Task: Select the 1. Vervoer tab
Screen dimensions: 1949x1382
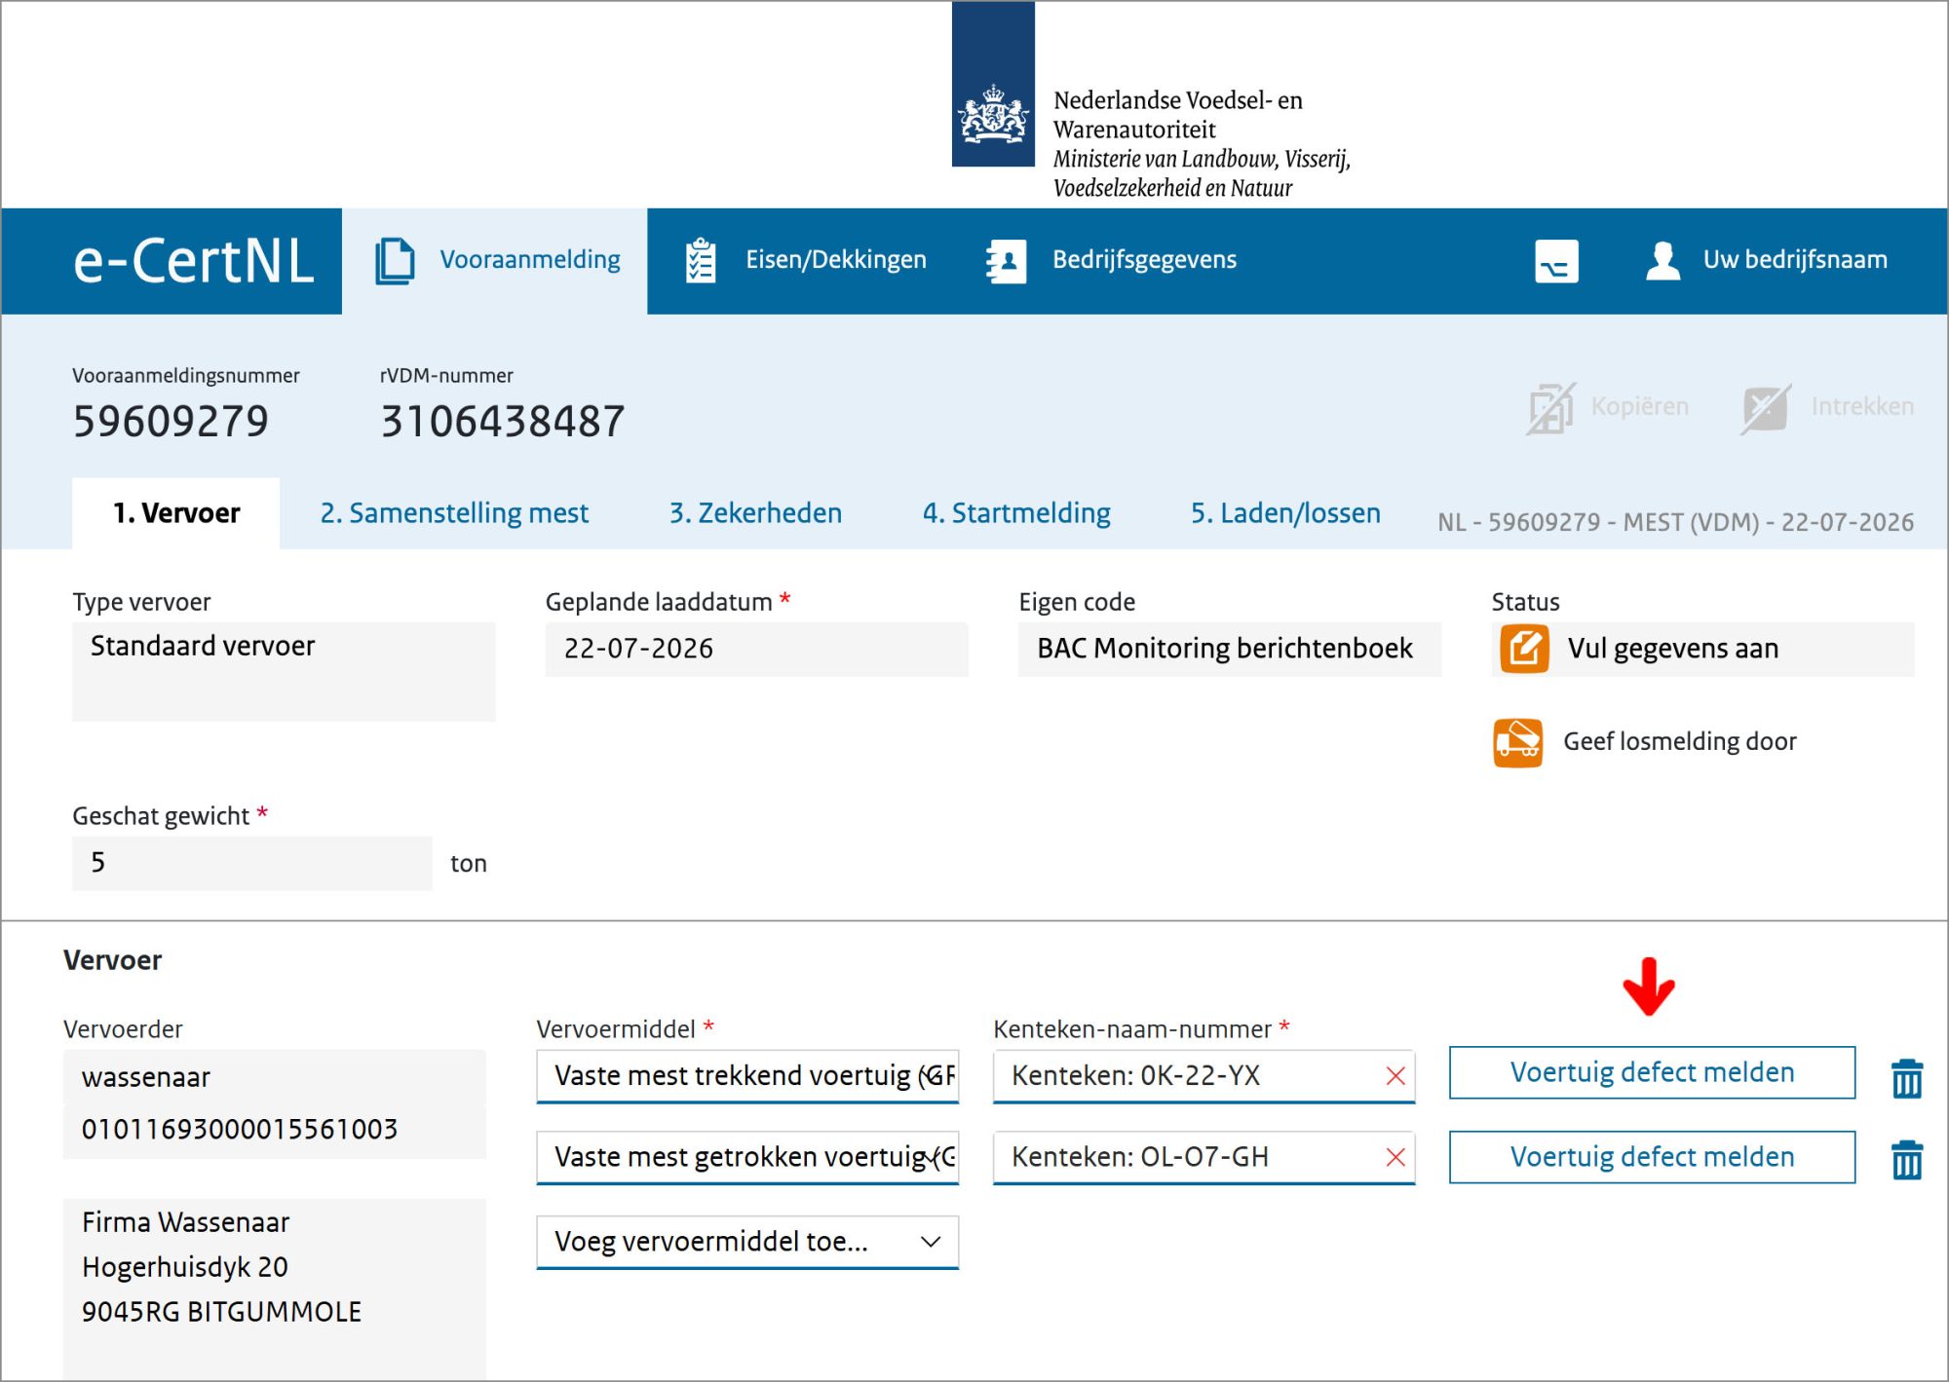Action: [x=176, y=513]
